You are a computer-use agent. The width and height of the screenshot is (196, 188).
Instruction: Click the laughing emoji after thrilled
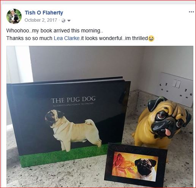(151, 39)
